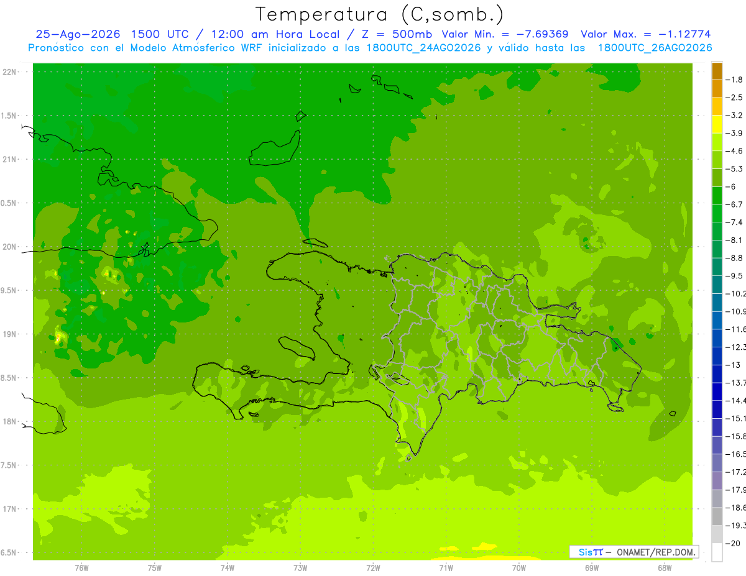Select the "Z = 500mb" level label
The image size is (746, 576).
395,34
